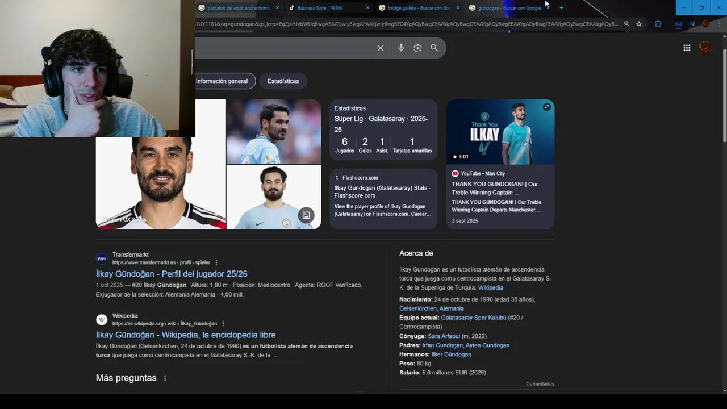Image resolution: width=727 pixels, height=409 pixels.
Task: Open more images icon on photo grid
Action: [306, 215]
